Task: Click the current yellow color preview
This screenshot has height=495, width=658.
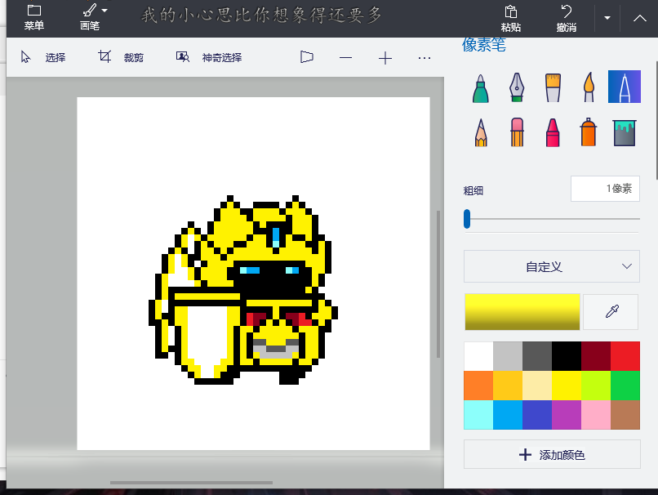Action: pyautogui.click(x=522, y=312)
